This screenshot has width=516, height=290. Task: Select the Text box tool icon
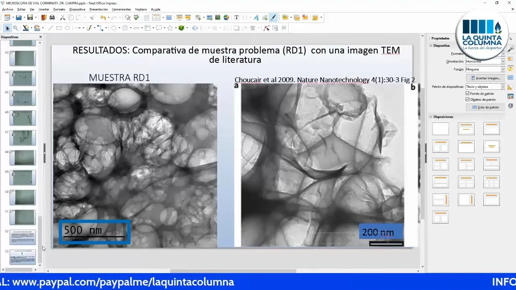point(237,18)
